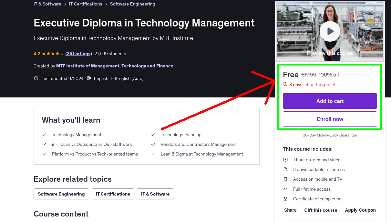
Task: Click the on-demand video icon
Action: pos(285,159)
